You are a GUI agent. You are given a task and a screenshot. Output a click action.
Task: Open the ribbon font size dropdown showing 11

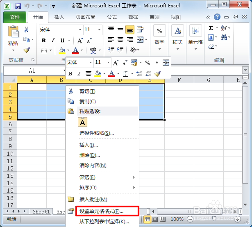tap(99, 30)
